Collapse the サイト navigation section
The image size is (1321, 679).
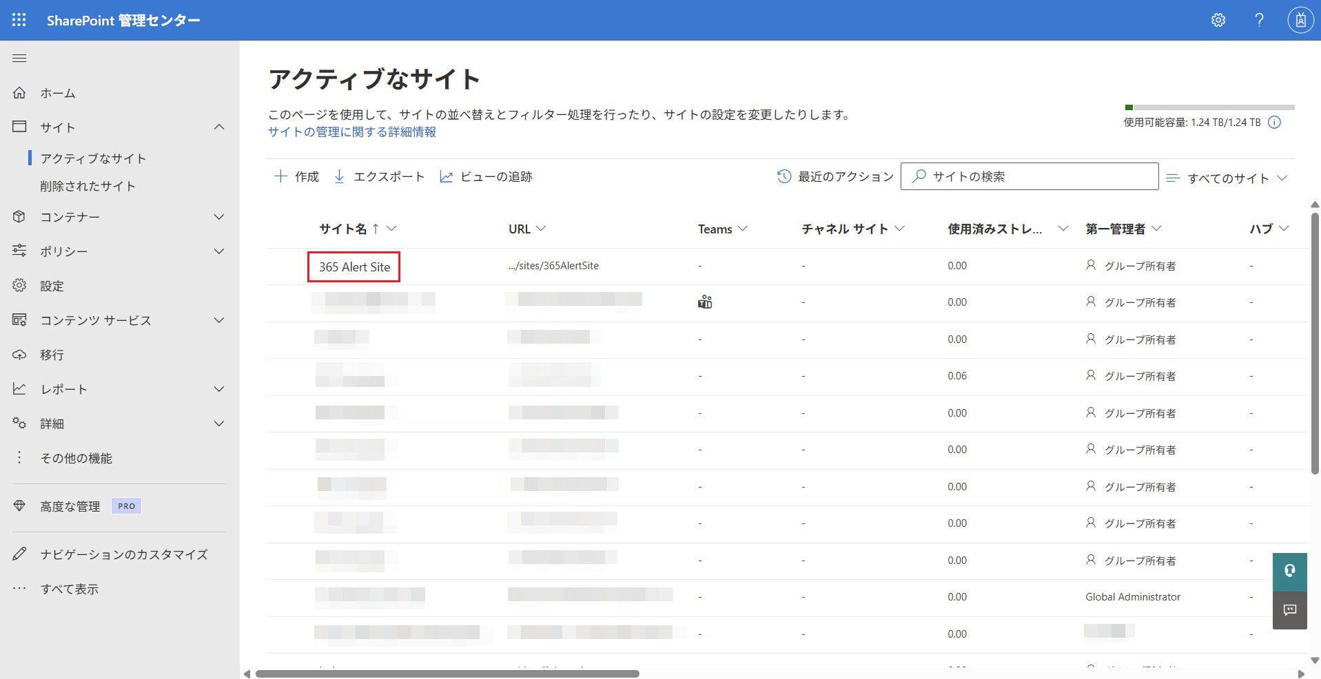[x=219, y=127]
